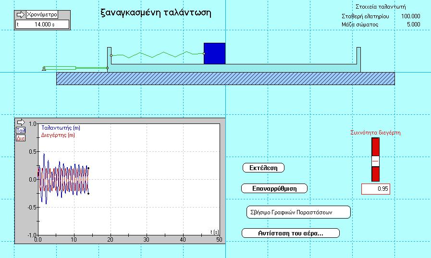Click the spring constant value 100.000
Image resolution: width=431 pixels, height=258 pixels.
point(411,16)
